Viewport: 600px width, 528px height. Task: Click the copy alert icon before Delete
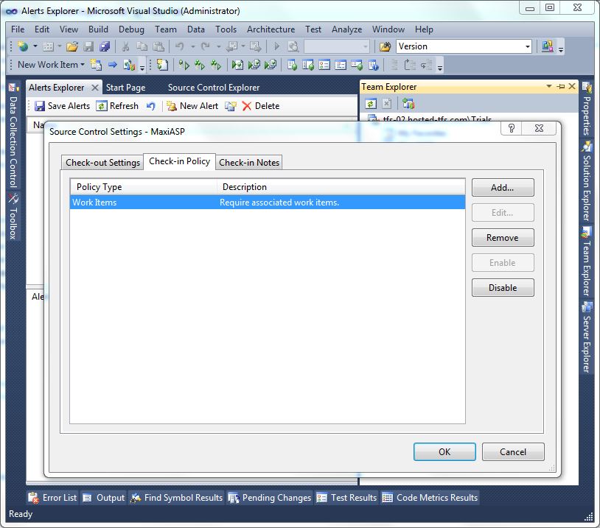point(231,106)
